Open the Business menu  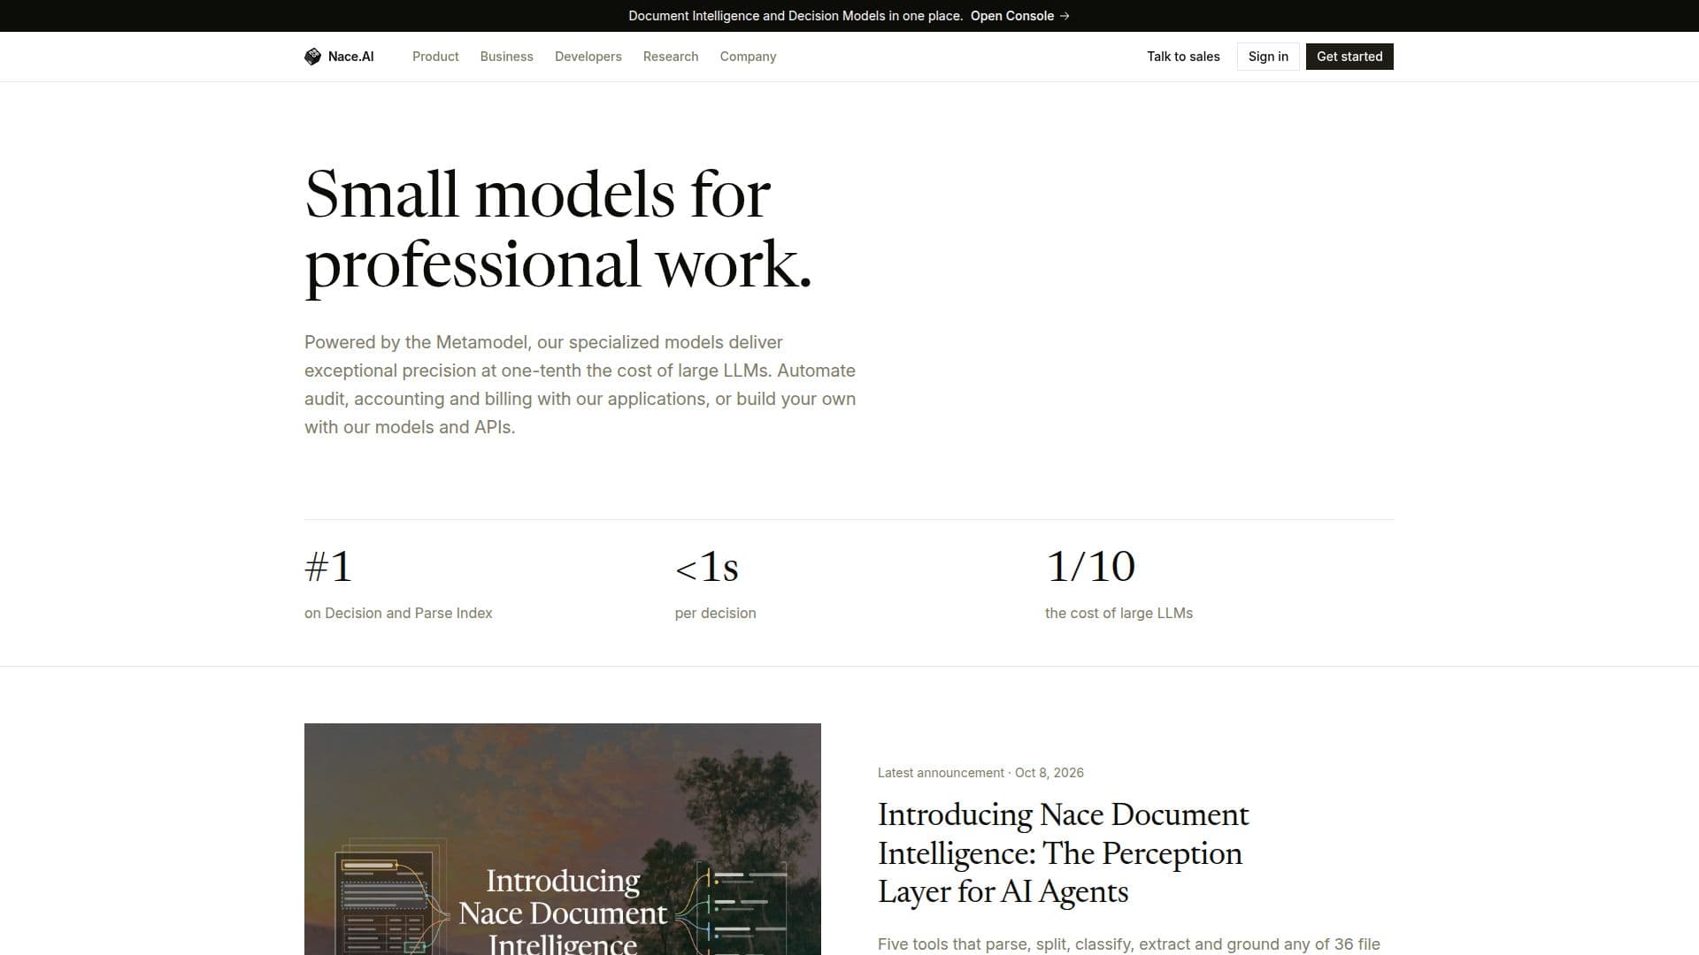point(506,57)
